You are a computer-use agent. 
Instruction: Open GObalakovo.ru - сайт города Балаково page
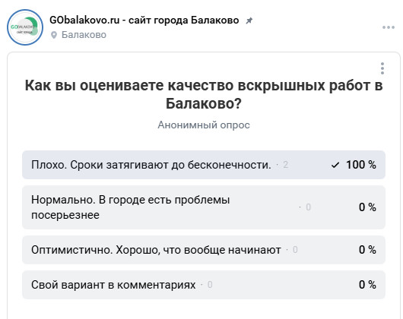[144, 20]
